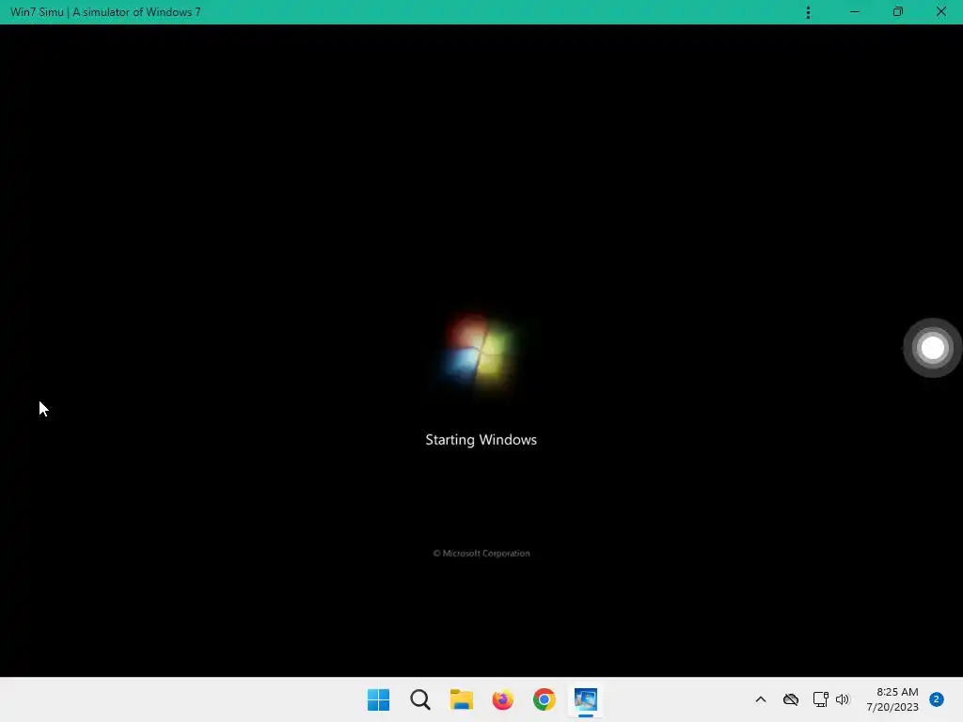The image size is (963, 722).
Task: Select the Win7 Simu taskbar app icon
Action: pos(585,699)
